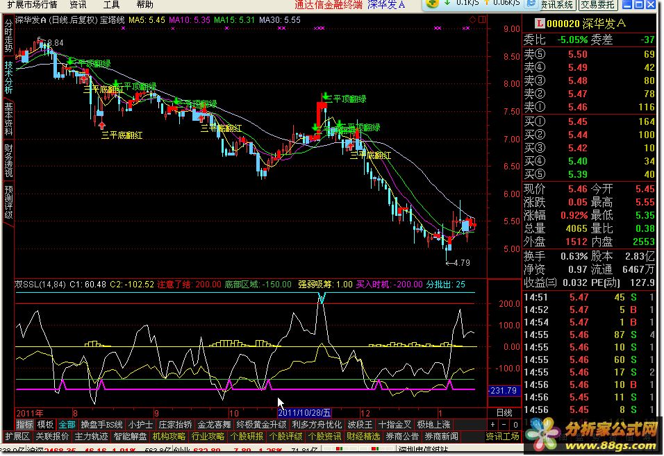Click the plus zoom button

pos(492,425)
